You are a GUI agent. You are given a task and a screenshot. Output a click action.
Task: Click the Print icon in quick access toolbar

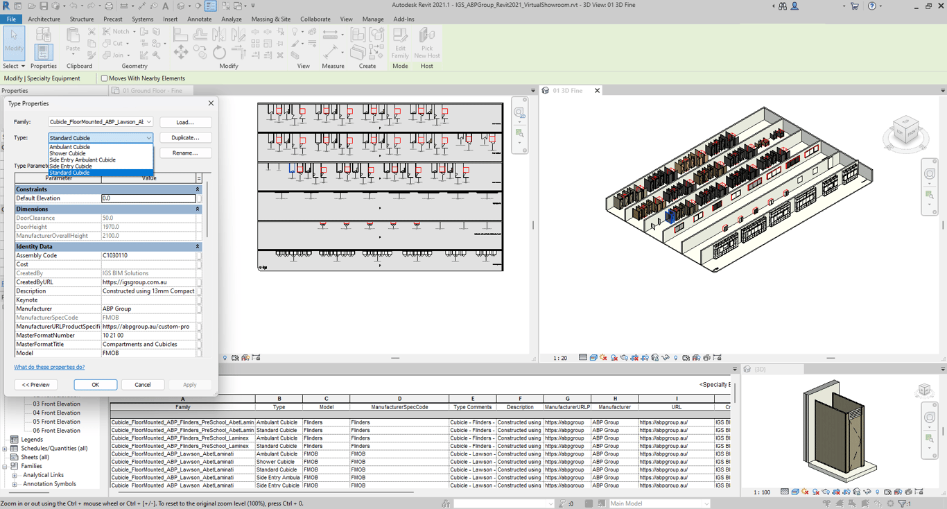pyautogui.click(x=109, y=6)
